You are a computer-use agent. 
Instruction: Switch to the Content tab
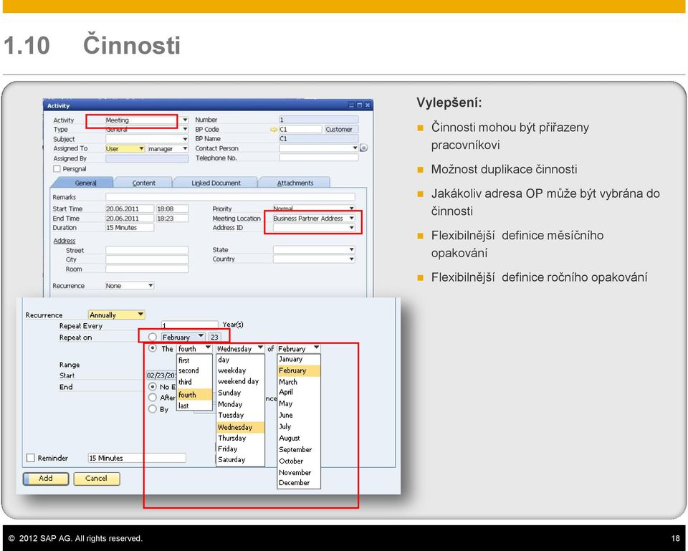click(x=143, y=183)
